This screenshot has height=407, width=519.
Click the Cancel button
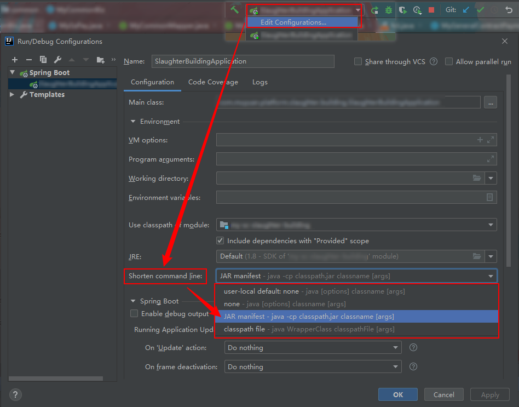(x=443, y=394)
